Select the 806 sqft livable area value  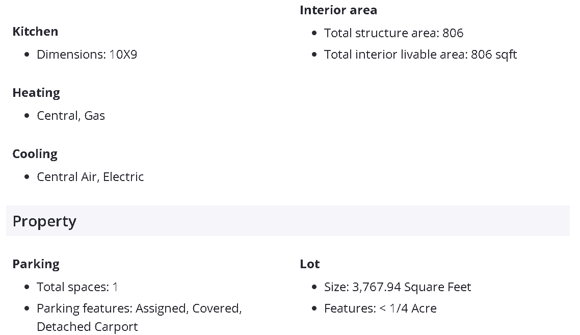click(493, 55)
